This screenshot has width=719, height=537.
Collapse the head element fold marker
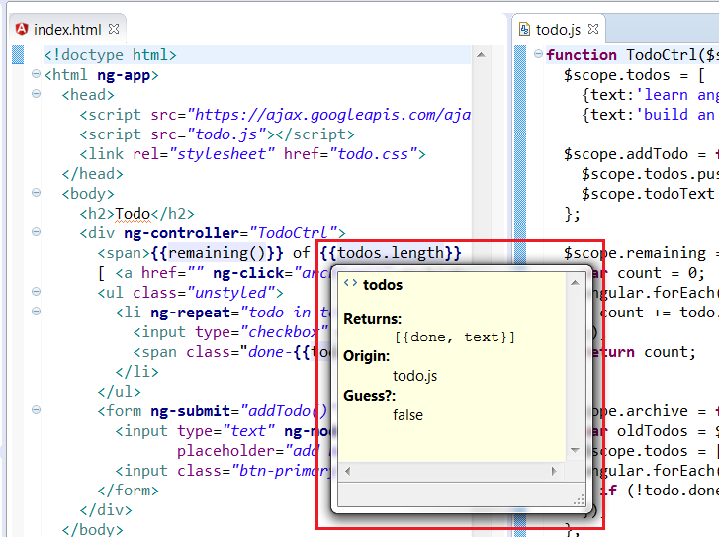tap(36, 95)
